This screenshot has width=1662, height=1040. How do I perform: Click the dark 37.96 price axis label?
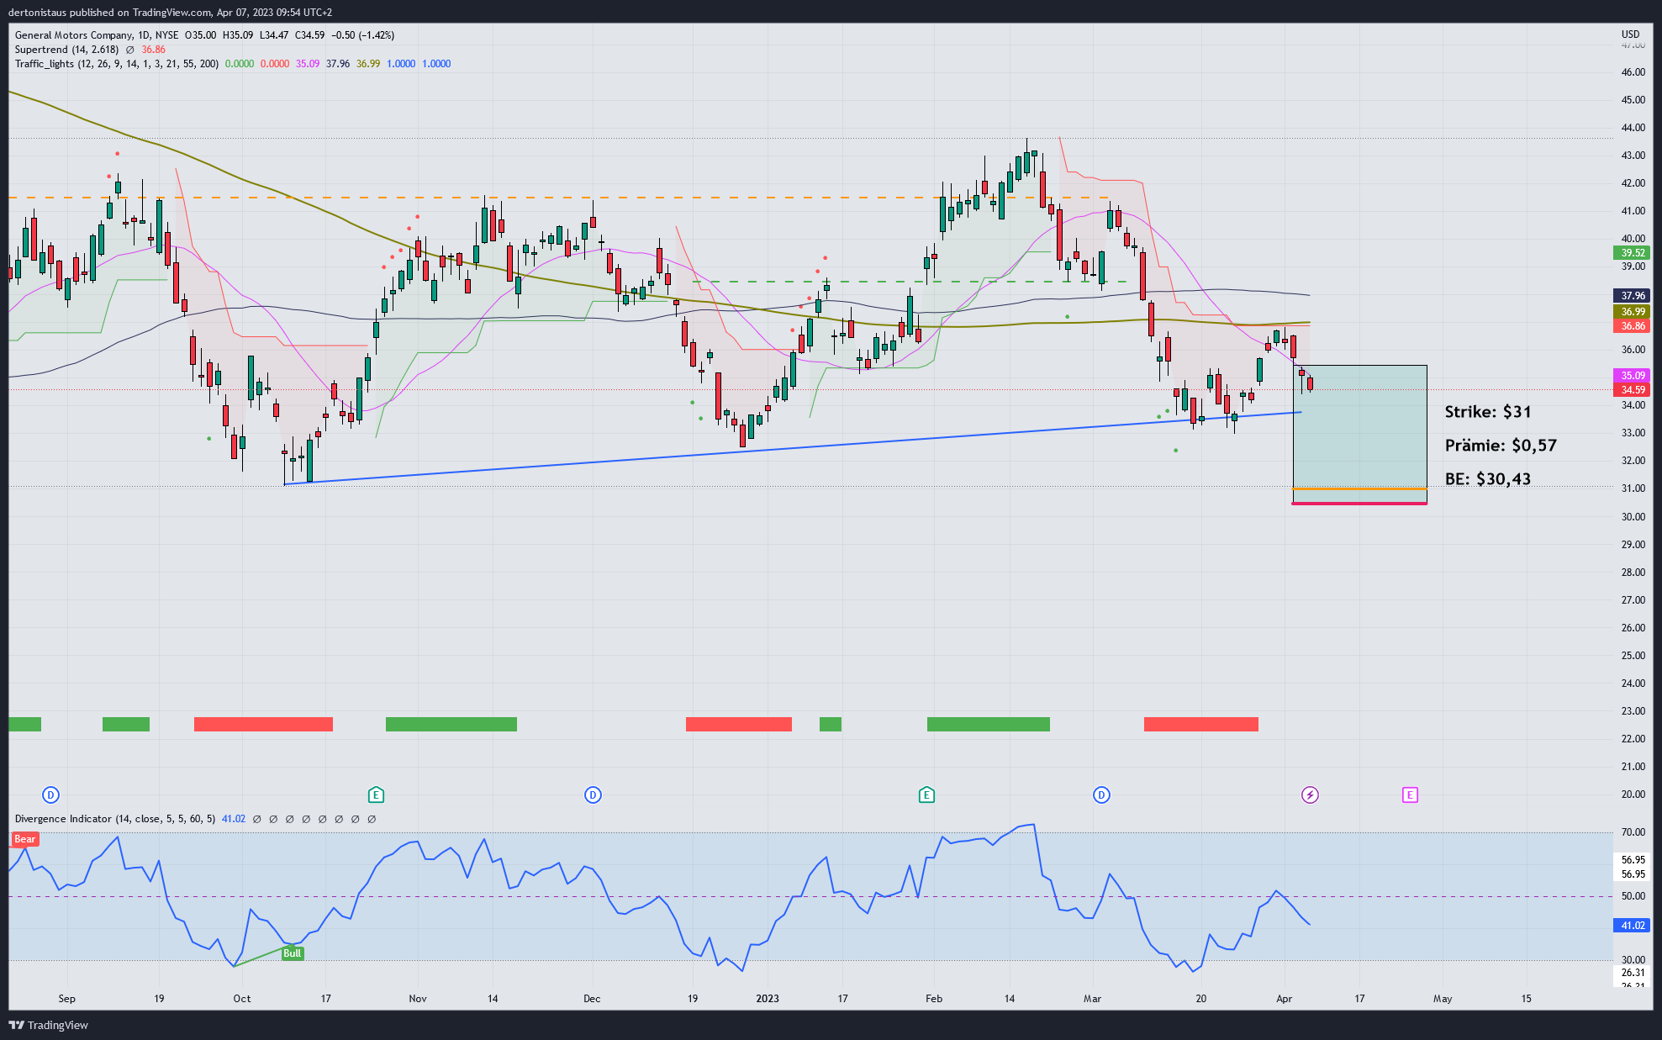[x=1633, y=296]
